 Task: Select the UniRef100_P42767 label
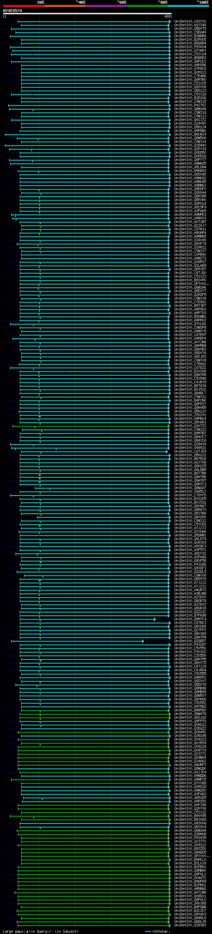point(190,105)
